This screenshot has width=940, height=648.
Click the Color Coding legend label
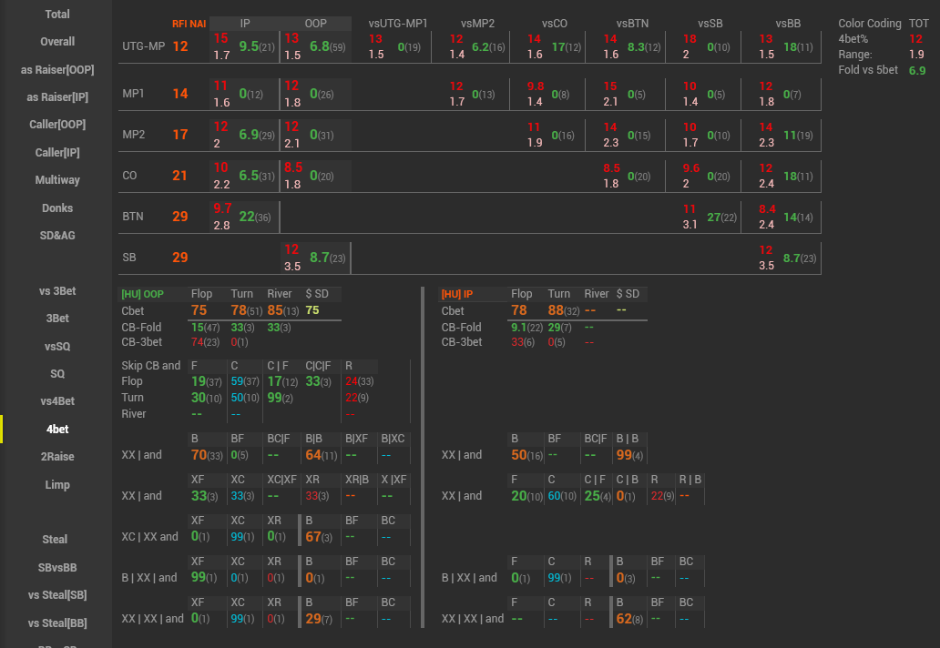(x=869, y=24)
